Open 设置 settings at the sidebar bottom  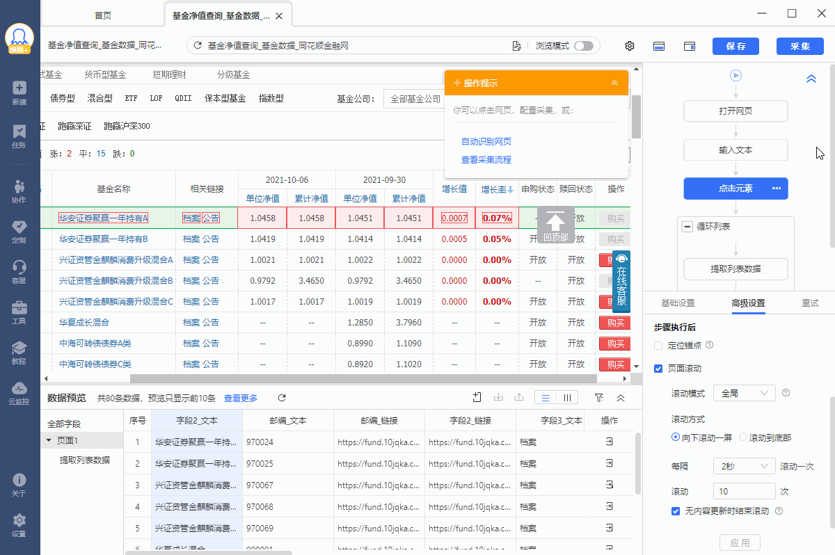[19, 525]
